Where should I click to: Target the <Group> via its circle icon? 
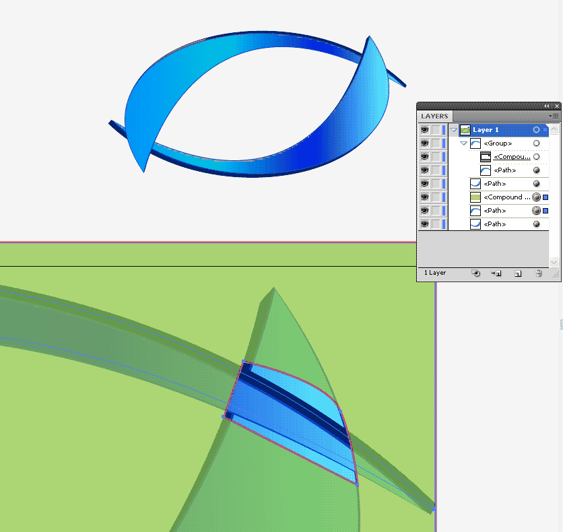[x=537, y=143]
